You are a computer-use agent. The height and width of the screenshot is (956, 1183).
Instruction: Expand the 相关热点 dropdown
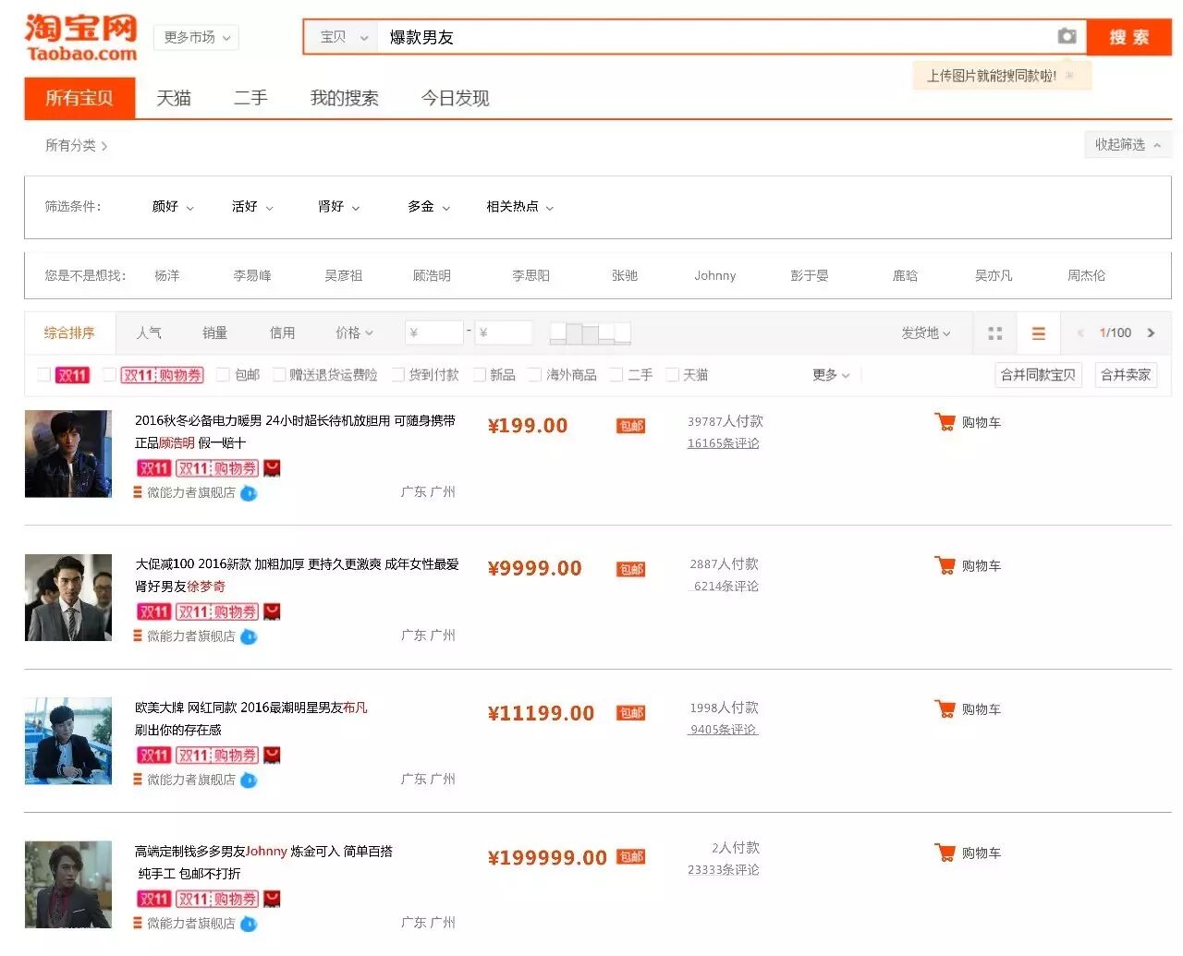pyautogui.click(x=520, y=207)
